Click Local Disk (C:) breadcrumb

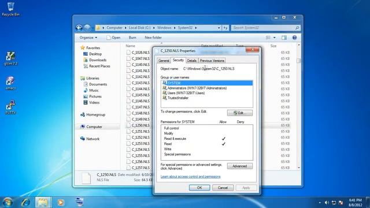(x=139, y=28)
